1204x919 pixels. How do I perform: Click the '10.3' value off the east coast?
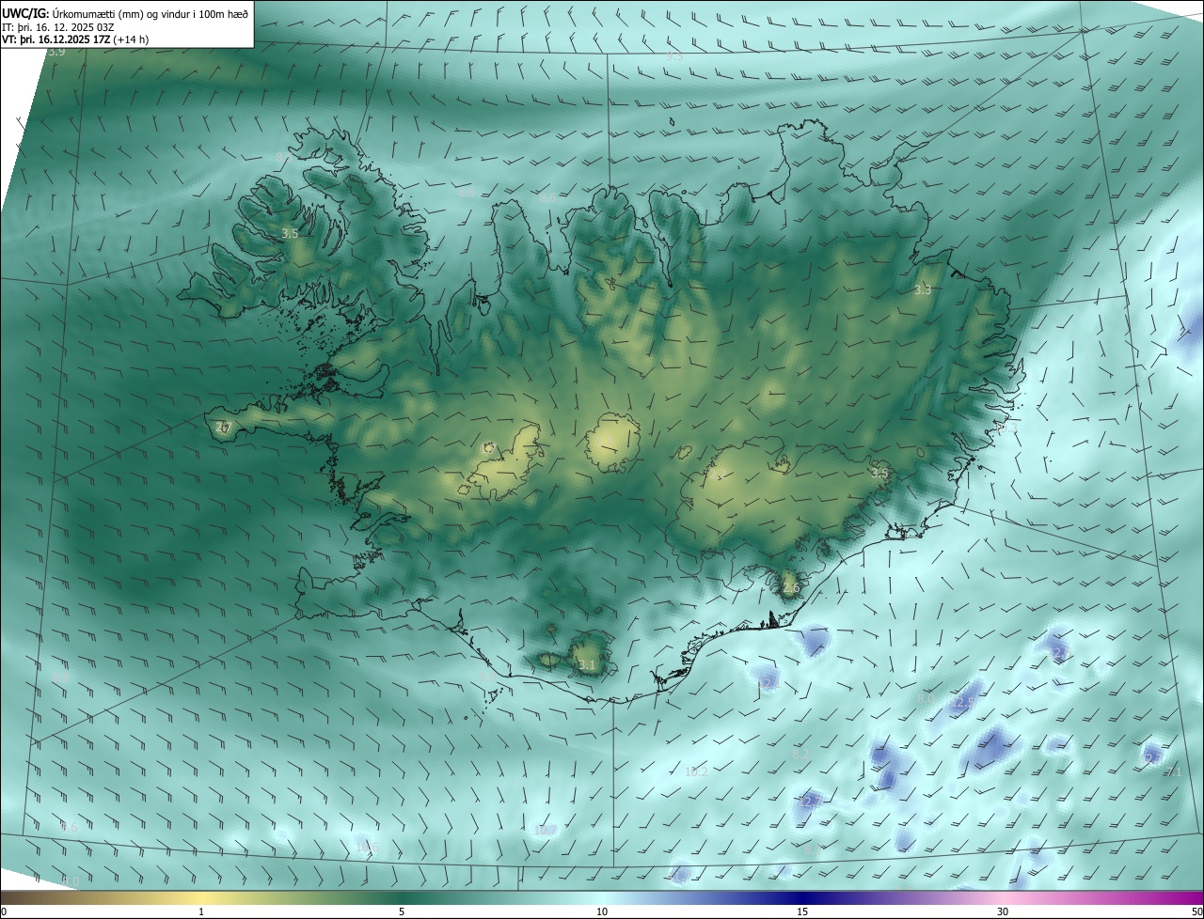(x=1007, y=428)
